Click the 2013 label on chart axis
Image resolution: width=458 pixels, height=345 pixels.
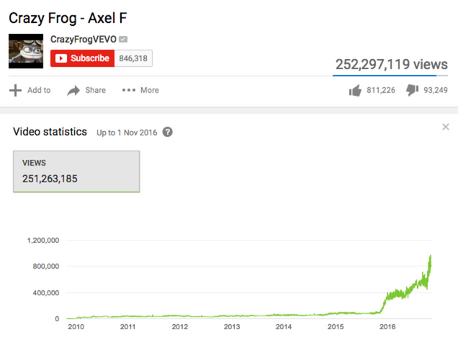[x=232, y=326]
